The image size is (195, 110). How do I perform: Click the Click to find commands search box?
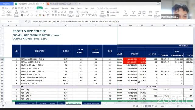[x=107, y=8]
